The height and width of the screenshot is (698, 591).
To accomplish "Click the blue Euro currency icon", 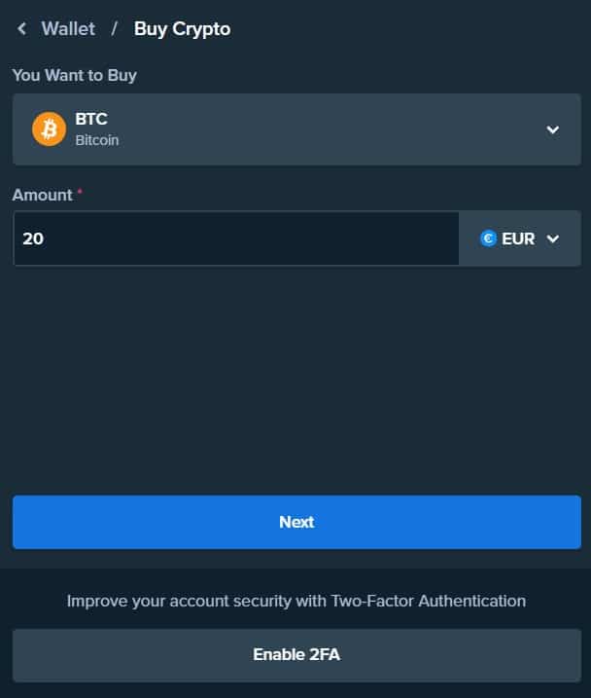I will tap(489, 239).
